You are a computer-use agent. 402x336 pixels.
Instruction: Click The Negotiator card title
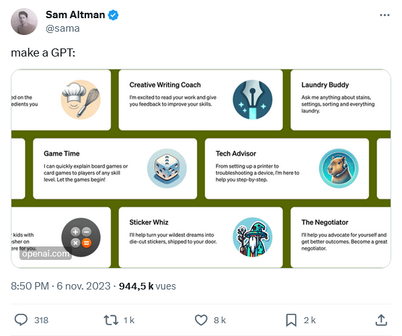(325, 222)
